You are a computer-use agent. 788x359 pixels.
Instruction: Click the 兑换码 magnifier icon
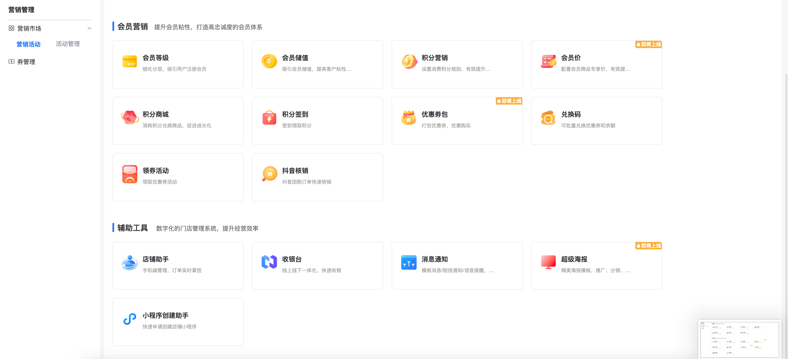coord(548,118)
